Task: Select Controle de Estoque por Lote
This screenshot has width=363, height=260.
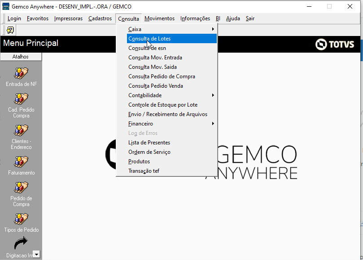Action: [172, 105]
